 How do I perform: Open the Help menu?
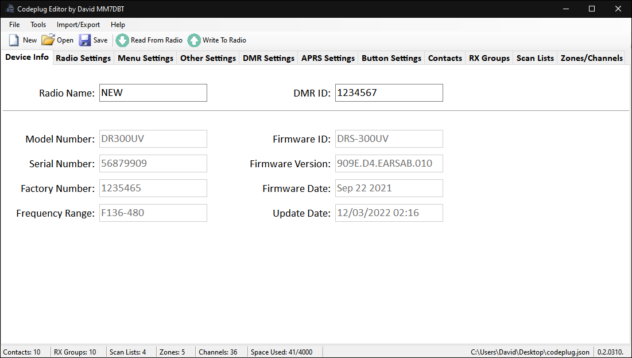(118, 25)
